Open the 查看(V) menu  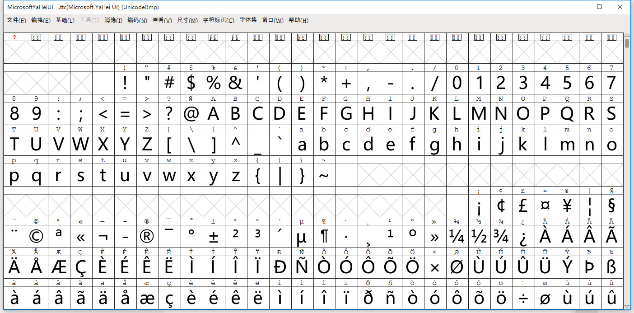[162, 20]
